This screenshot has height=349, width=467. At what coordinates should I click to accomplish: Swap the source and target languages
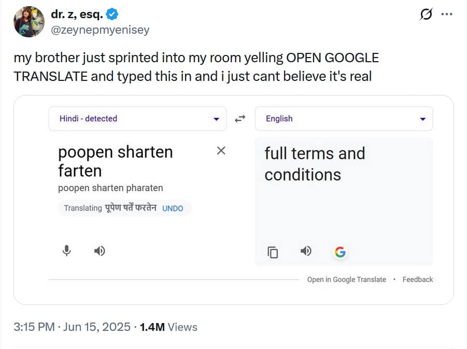pos(240,119)
